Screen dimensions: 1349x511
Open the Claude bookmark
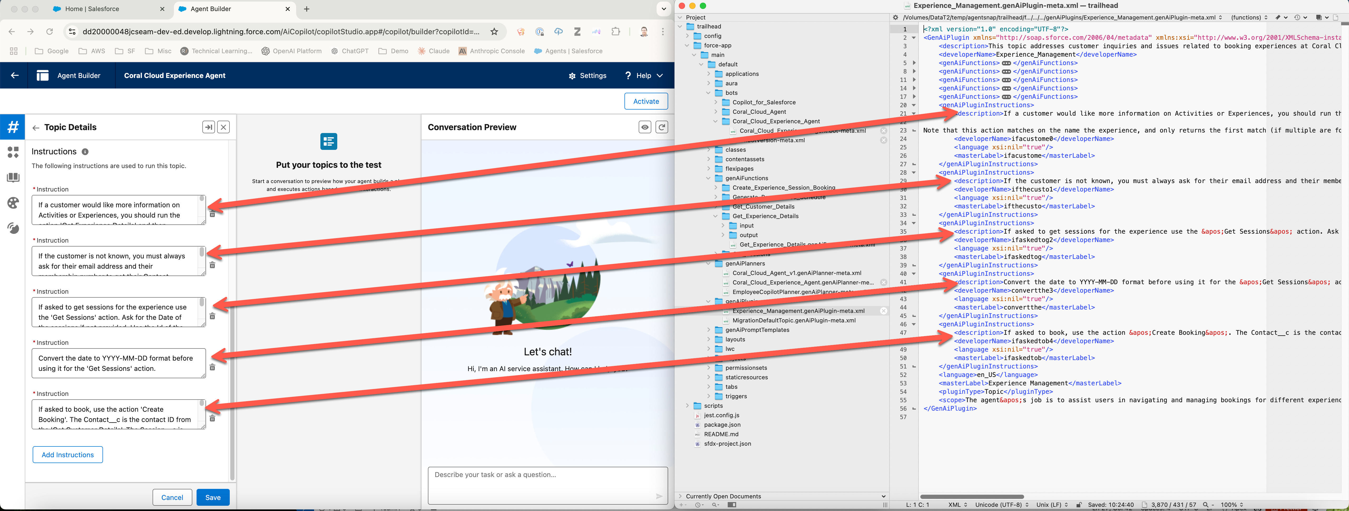click(434, 51)
